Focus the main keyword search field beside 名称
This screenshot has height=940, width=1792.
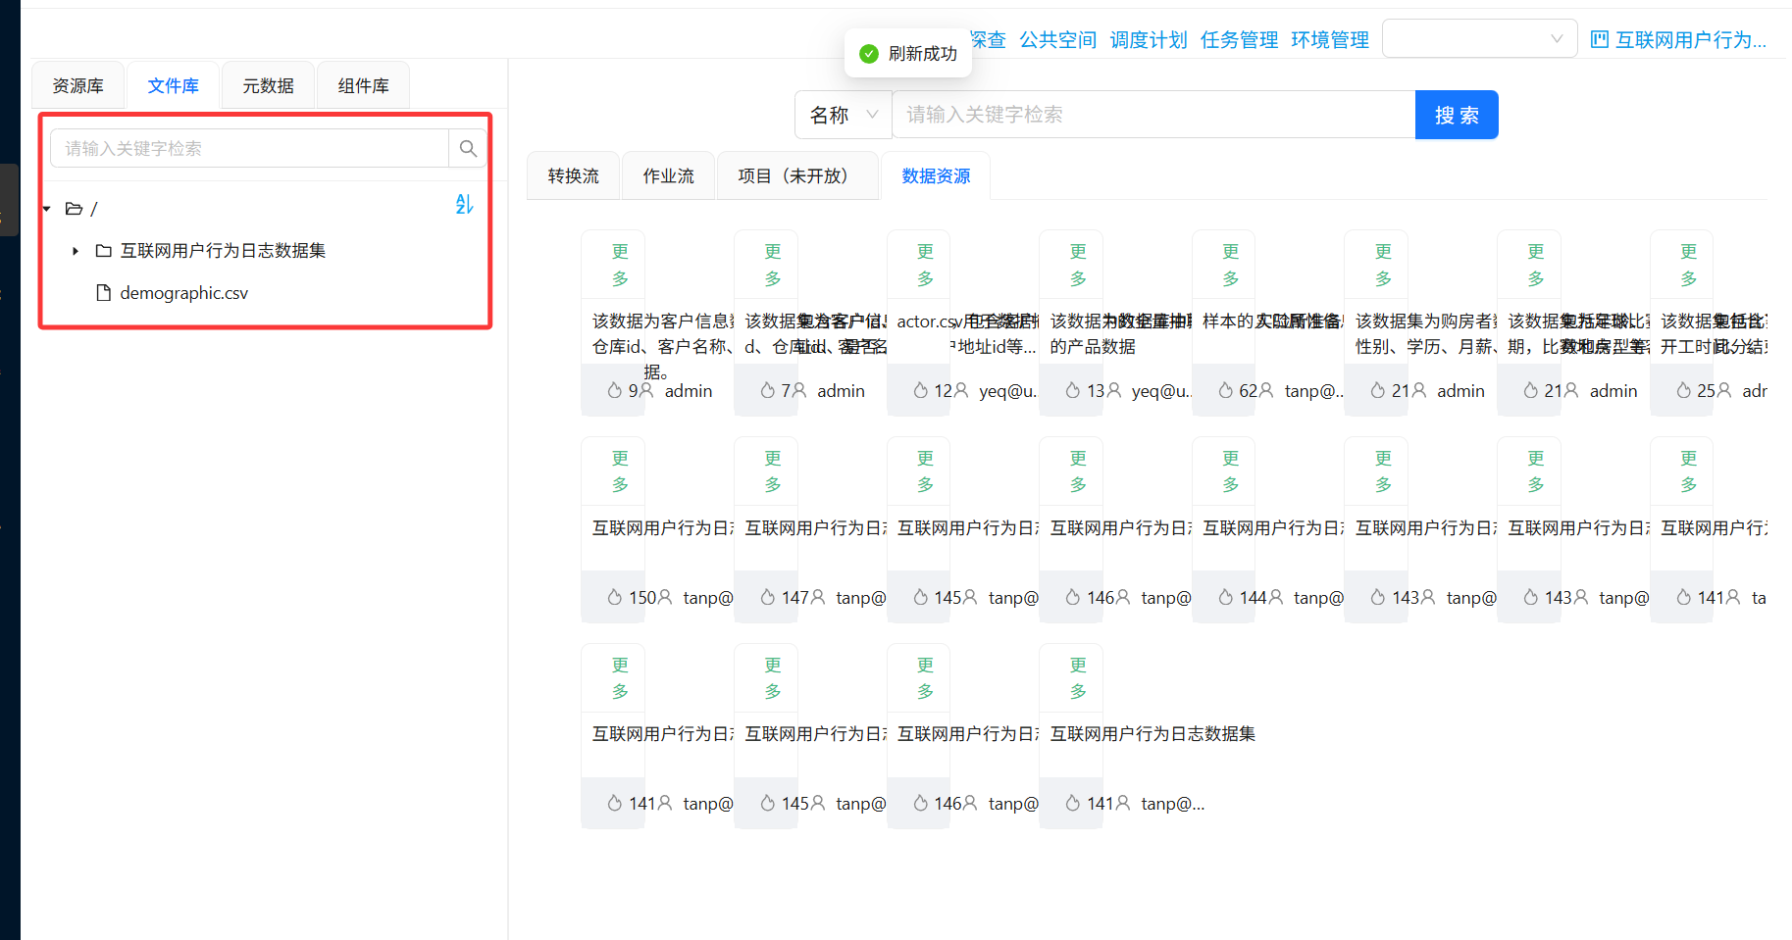(1153, 115)
